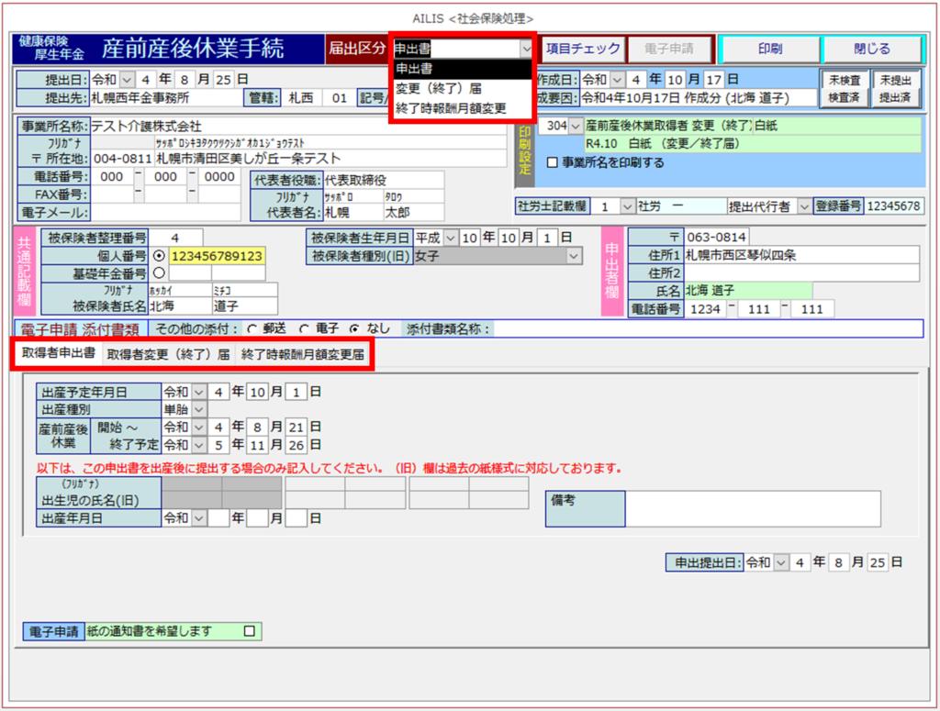Select the 電子 attachment radio option
This screenshot has height=711, width=940.
pyautogui.click(x=303, y=328)
